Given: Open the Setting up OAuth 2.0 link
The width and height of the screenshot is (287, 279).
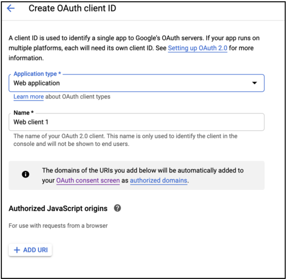Looking at the screenshot, I should click(197, 48).
